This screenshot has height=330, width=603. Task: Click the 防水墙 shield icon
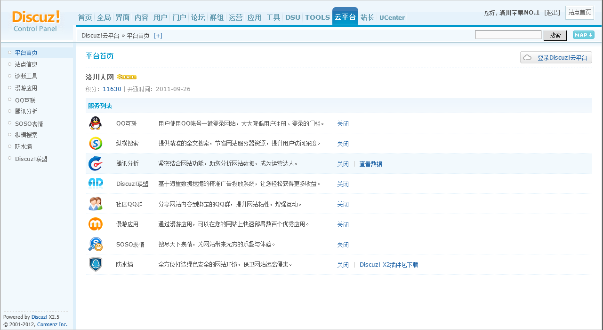click(96, 264)
